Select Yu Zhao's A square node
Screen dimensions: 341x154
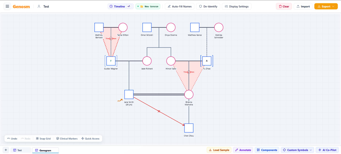(x=207, y=61)
